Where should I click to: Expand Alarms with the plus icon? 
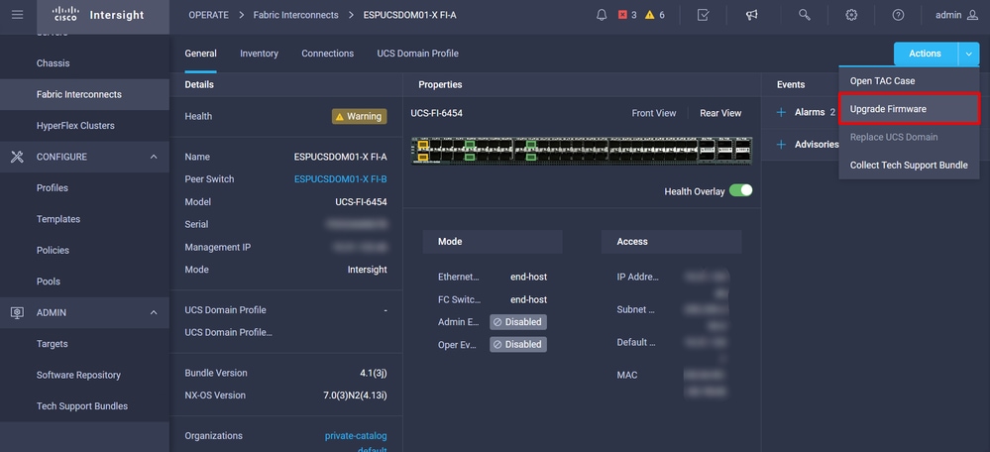(781, 112)
